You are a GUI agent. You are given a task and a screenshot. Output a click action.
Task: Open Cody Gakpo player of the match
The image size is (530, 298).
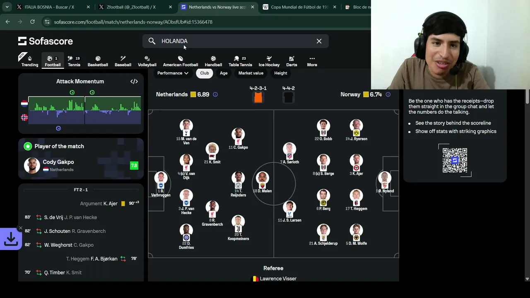coord(81,165)
